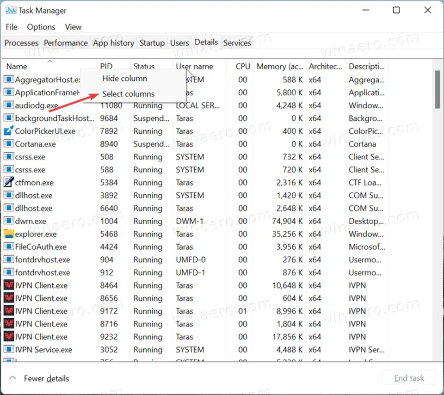Screen dimensions: 444x395
Task: Click the audiodg.exe process icon
Action: [x=9, y=105]
